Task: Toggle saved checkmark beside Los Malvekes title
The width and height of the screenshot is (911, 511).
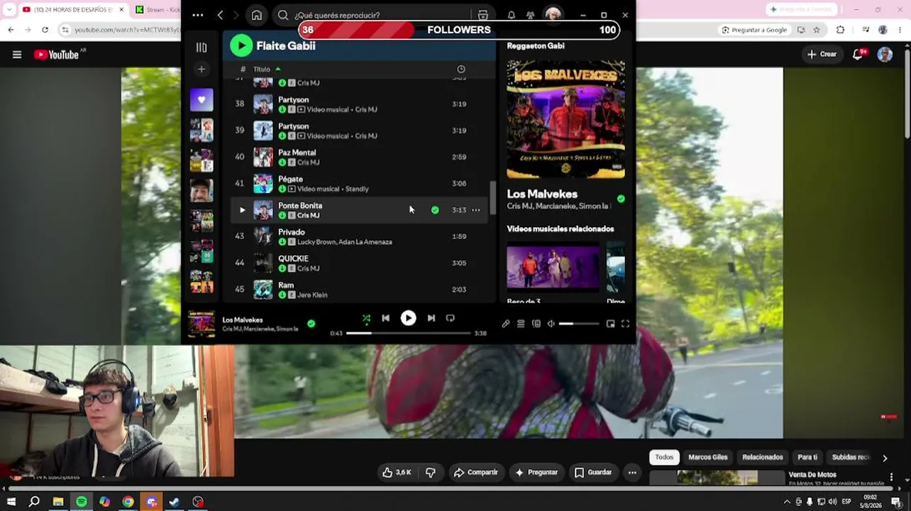Action: (621, 199)
